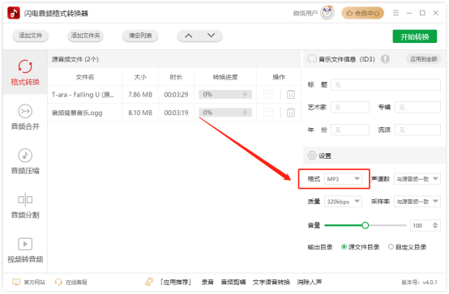Click the 专辑 album input field
Viewport: 449px width, 294px height.
[417, 108]
